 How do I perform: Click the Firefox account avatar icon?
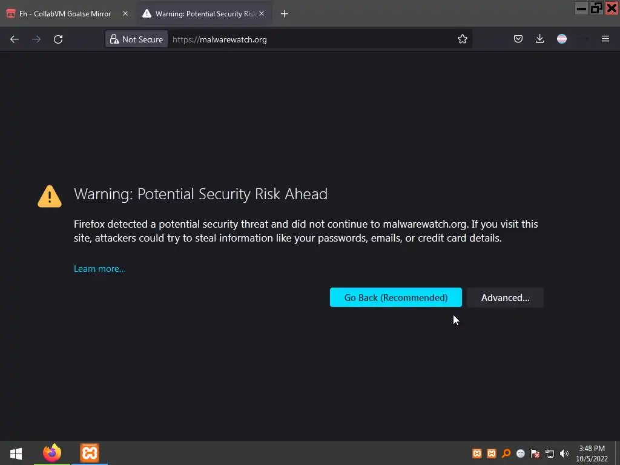[x=562, y=39]
